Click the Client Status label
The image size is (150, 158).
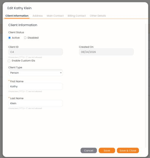[x=16, y=32]
